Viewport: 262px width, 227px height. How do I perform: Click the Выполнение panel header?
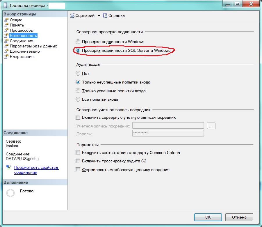tap(35, 182)
